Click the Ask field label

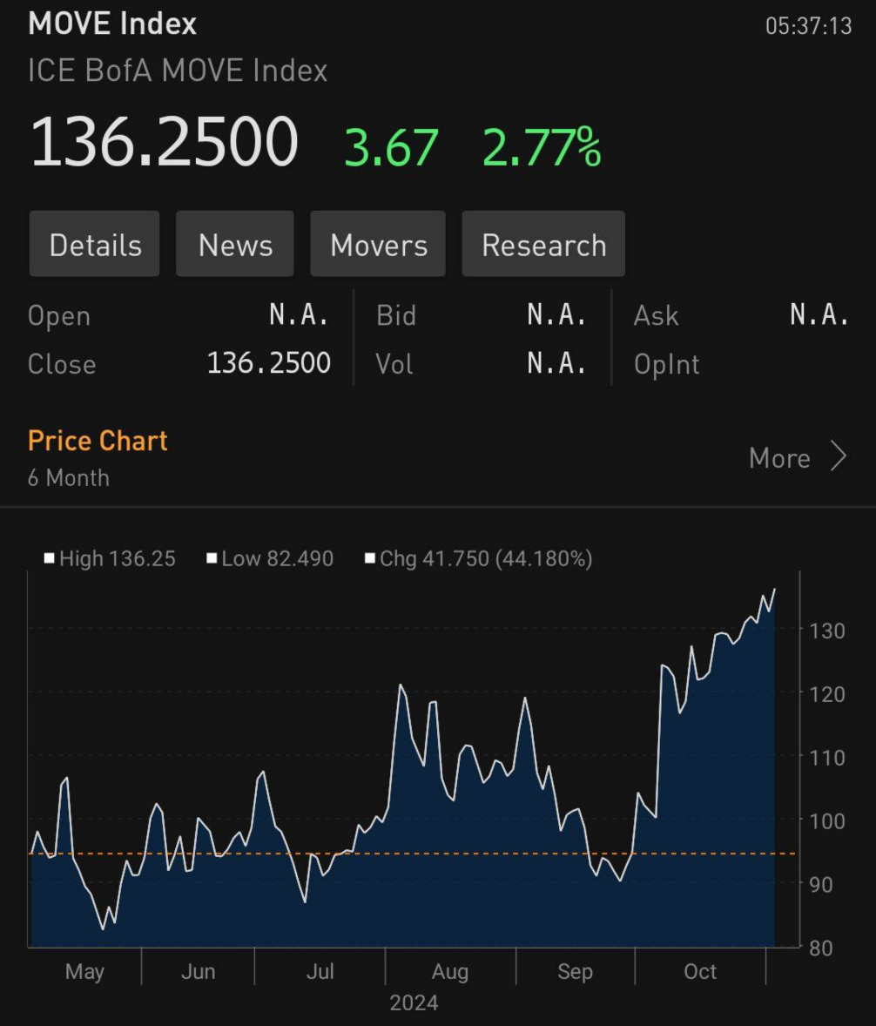657,315
